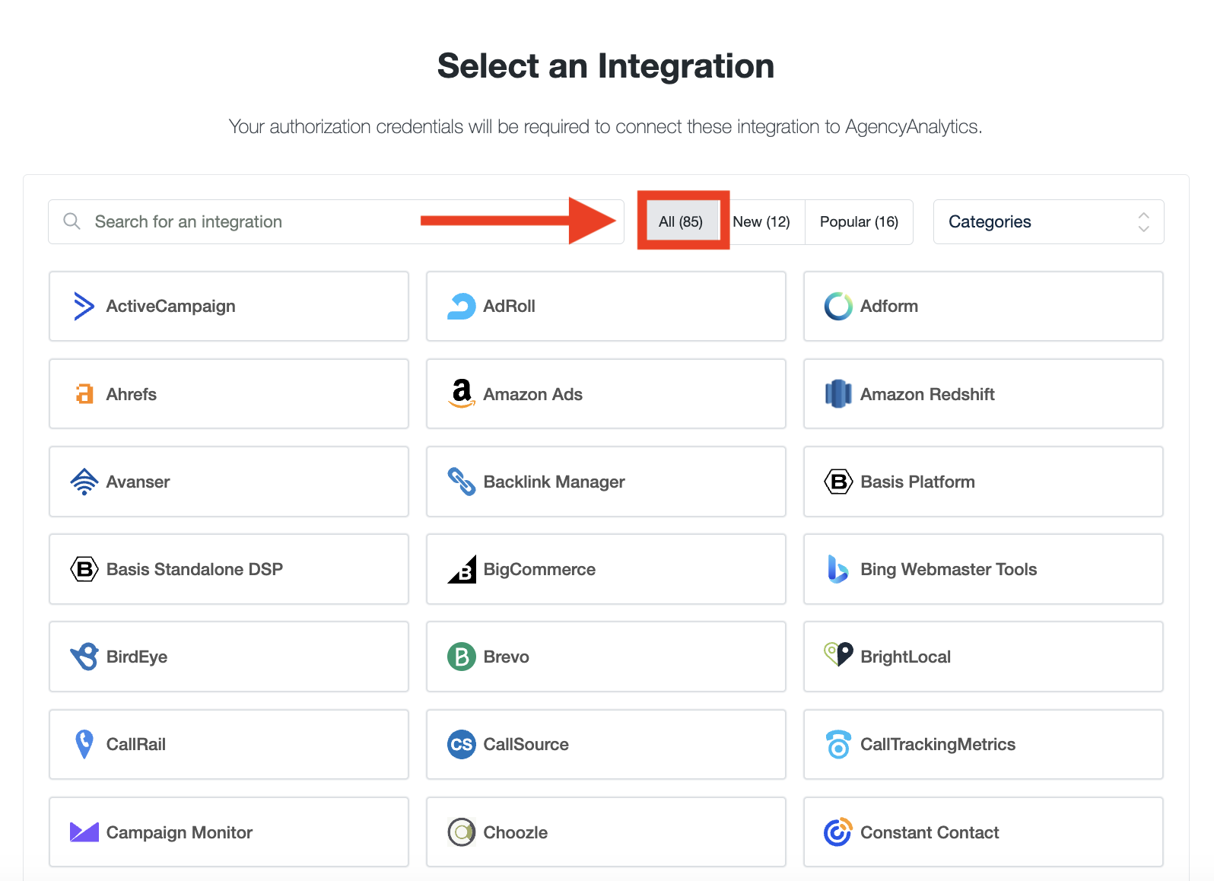The image size is (1214, 881).
Task: Open the Ahrefs integration card
Action: (229, 394)
